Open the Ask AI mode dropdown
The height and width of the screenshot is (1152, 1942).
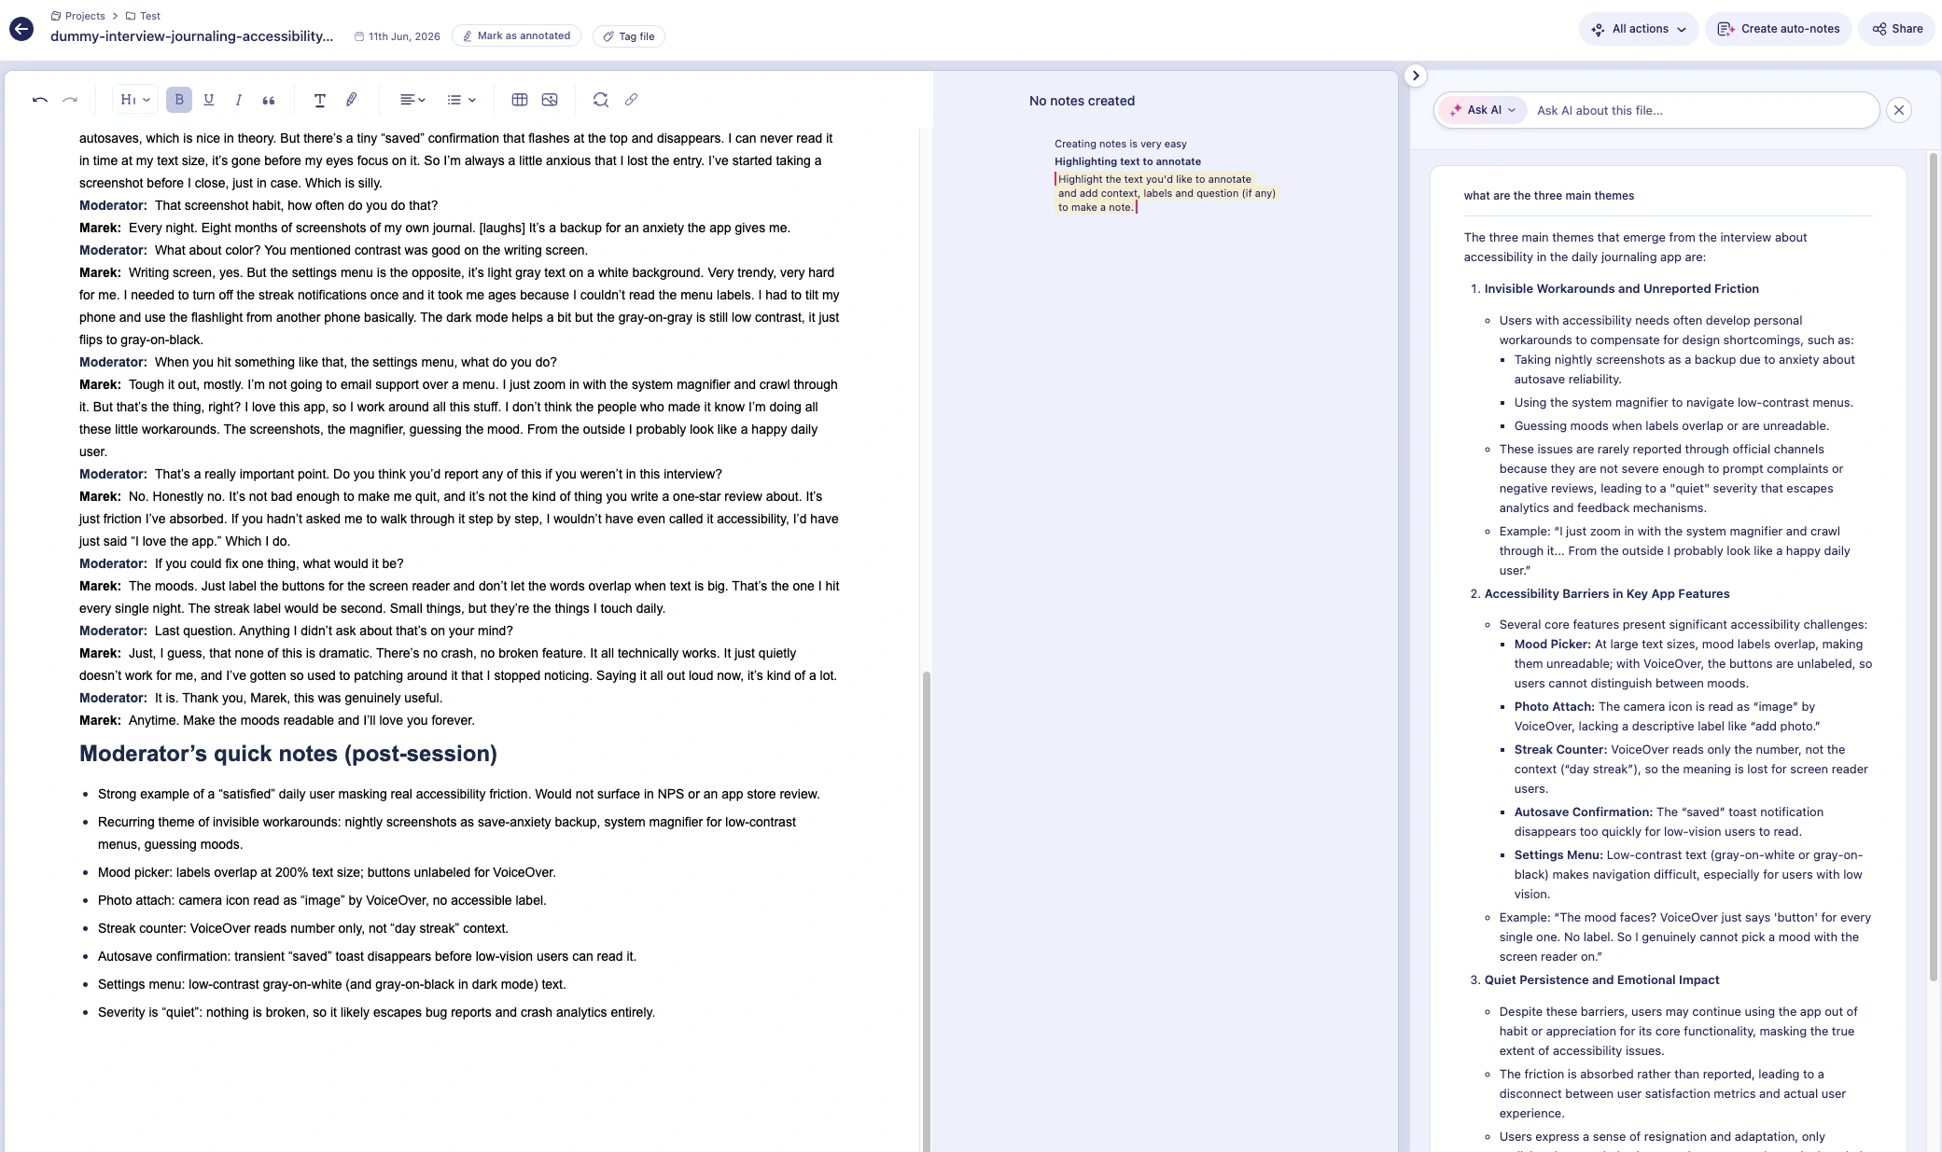1483,110
